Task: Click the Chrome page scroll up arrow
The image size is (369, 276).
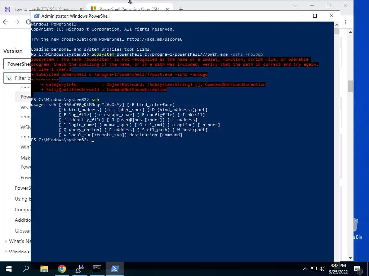Action: point(350,32)
